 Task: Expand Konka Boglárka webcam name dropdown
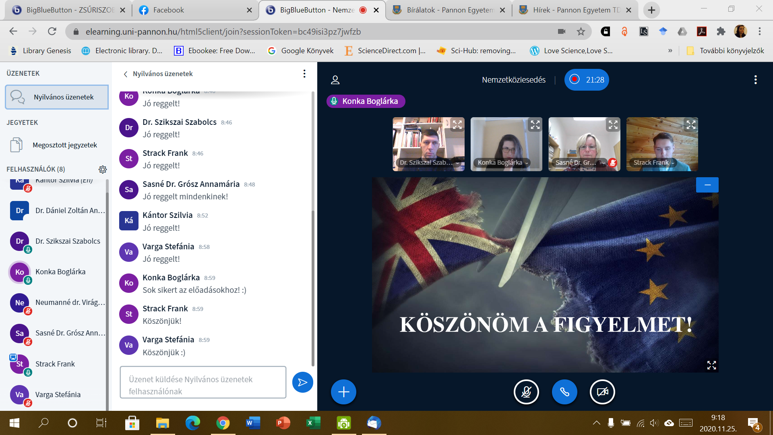click(502, 163)
